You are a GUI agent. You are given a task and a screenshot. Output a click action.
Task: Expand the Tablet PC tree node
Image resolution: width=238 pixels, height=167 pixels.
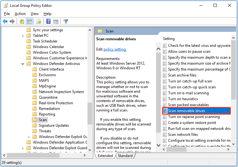point(23,36)
